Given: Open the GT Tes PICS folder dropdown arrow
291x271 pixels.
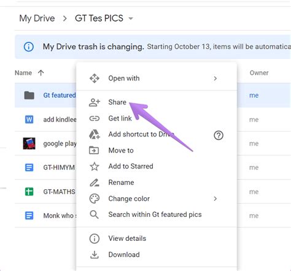Looking at the screenshot, I should (131, 18).
